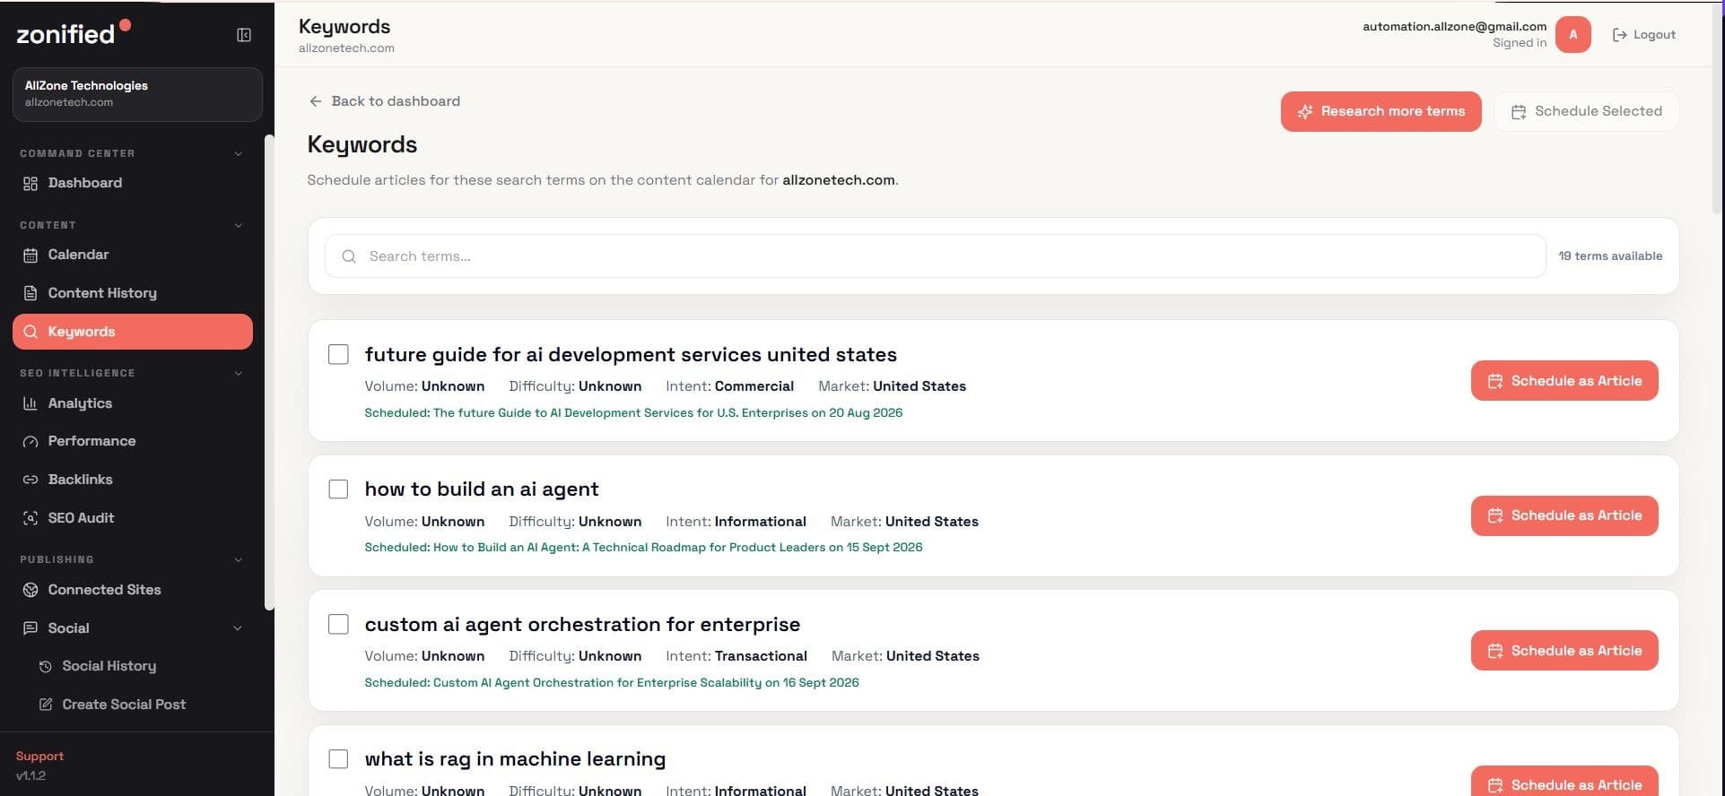Open the AllZone Technologies site selector
Viewport: 1725px width, 796px height.
[137, 94]
